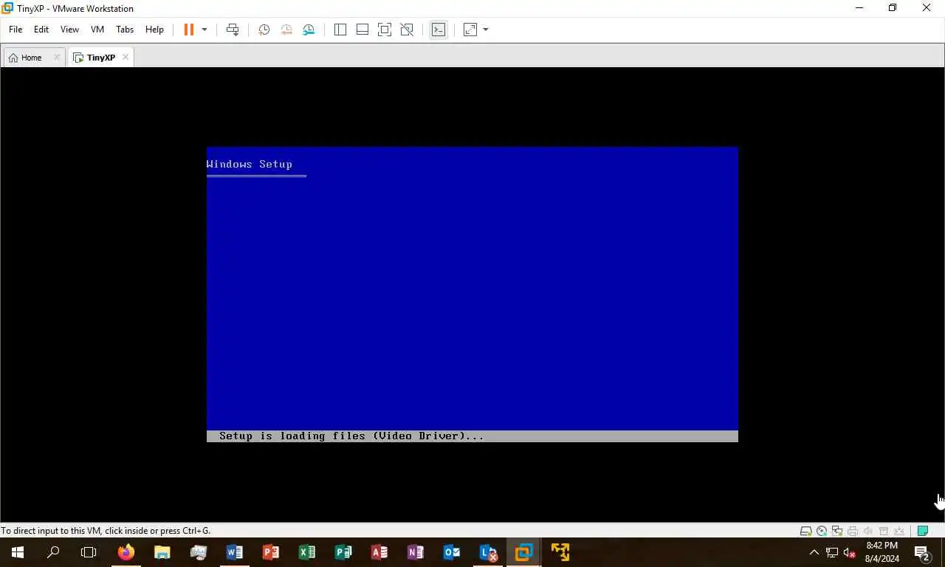The width and height of the screenshot is (945, 567).
Task: Open Access from the taskbar
Action: point(379,552)
